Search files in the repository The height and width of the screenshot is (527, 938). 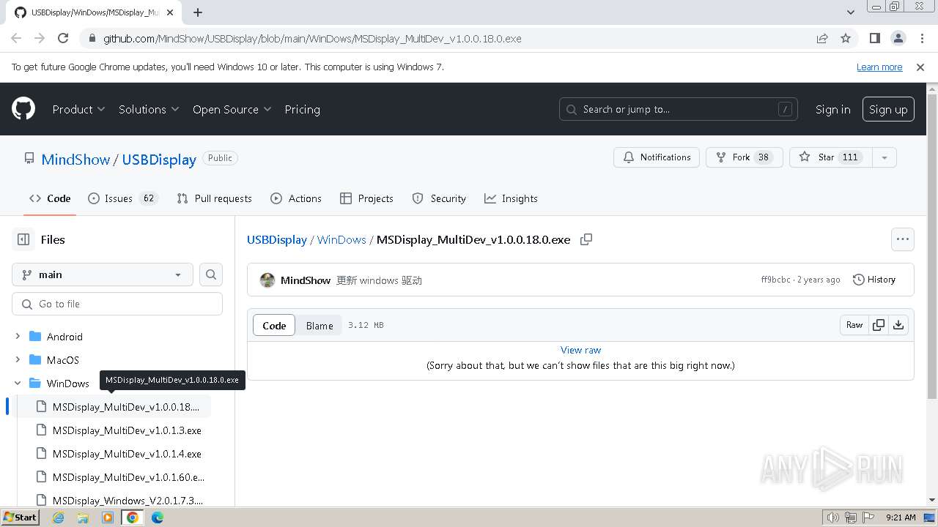pyautogui.click(x=211, y=274)
